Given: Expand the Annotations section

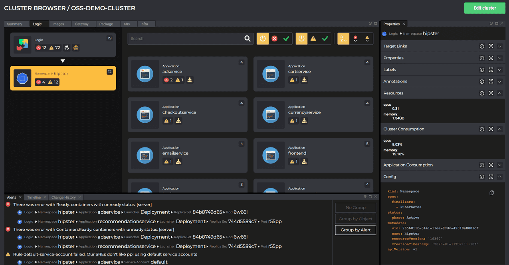Looking at the screenshot, I should tap(500, 81).
